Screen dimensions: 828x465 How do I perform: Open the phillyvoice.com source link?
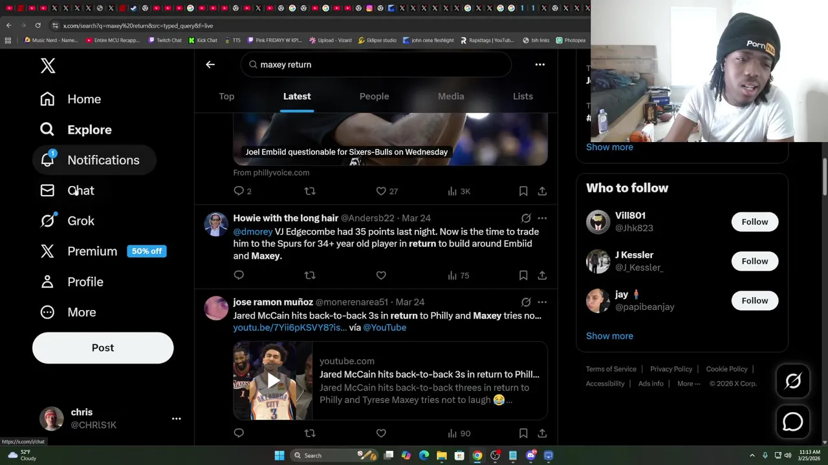coord(271,172)
